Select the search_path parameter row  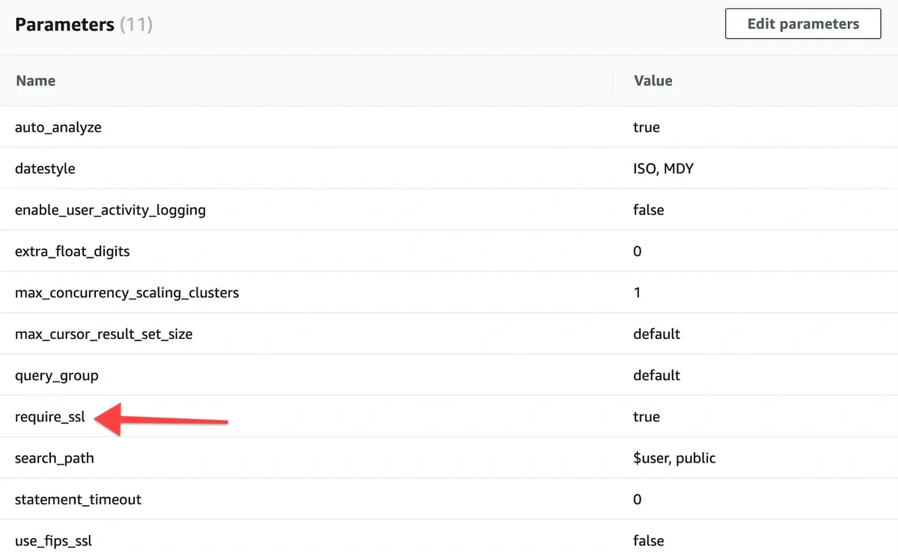click(54, 458)
